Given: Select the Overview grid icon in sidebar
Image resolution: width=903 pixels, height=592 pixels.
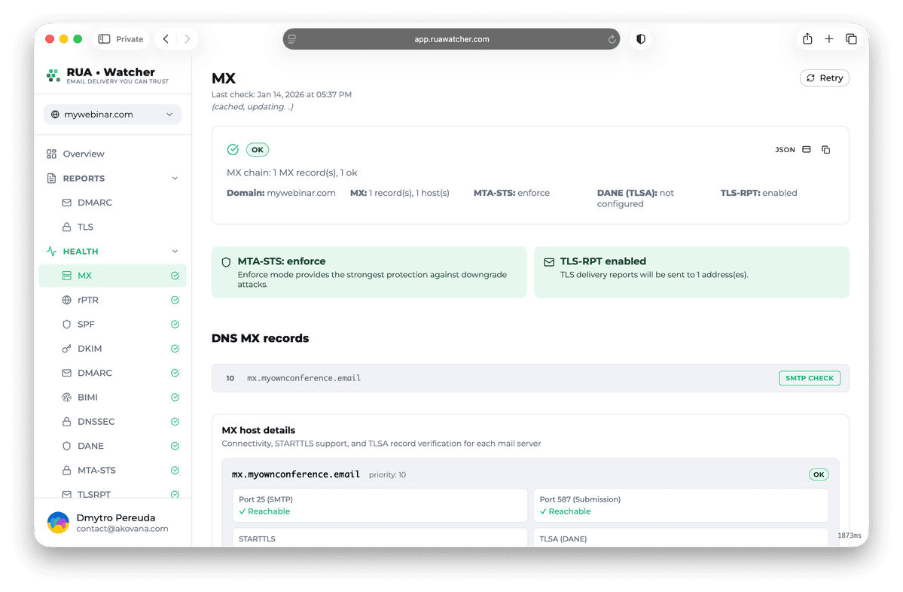Looking at the screenshot, I should point(50,154).
